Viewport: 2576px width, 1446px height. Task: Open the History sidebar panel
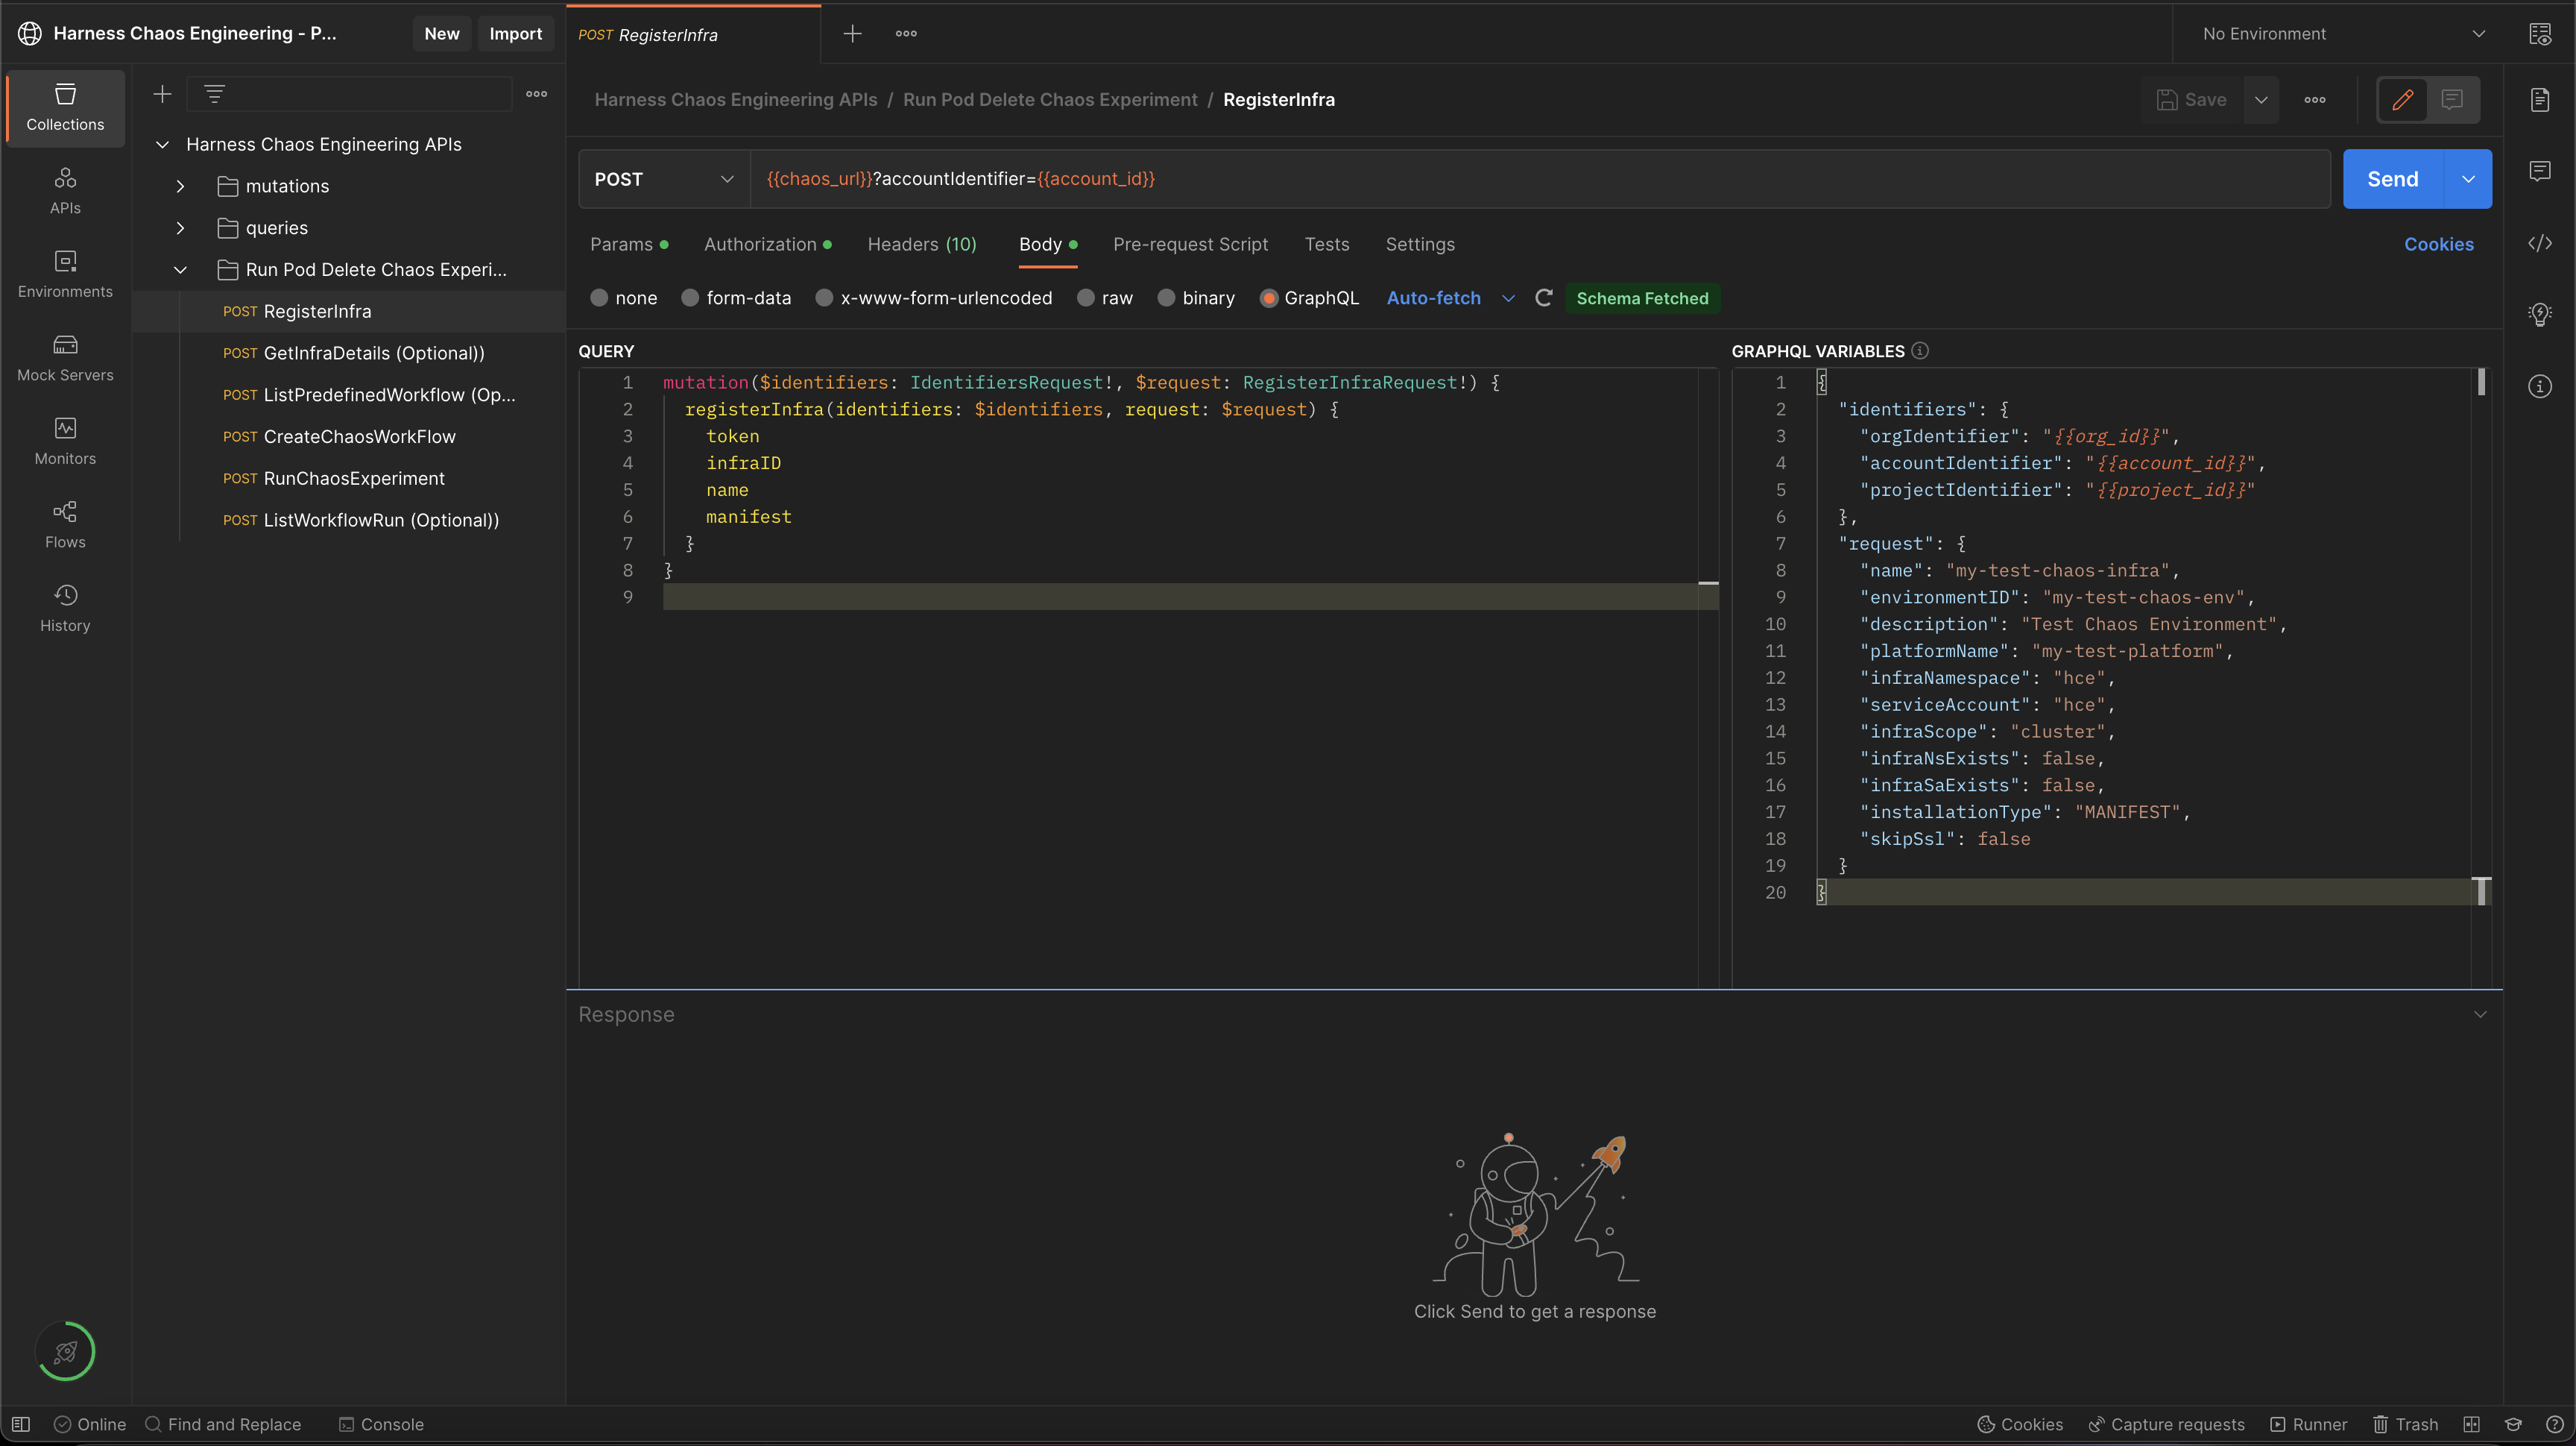[65, 609]
